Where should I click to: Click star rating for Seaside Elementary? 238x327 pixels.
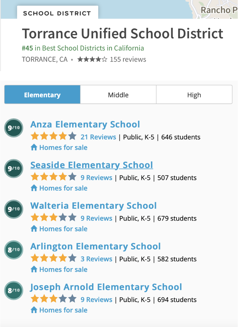53,177
